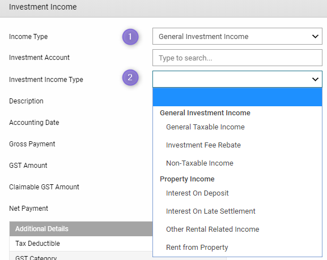Screen dimensions: 327x260
Task: Click the Income Type label
Action: 28,37
